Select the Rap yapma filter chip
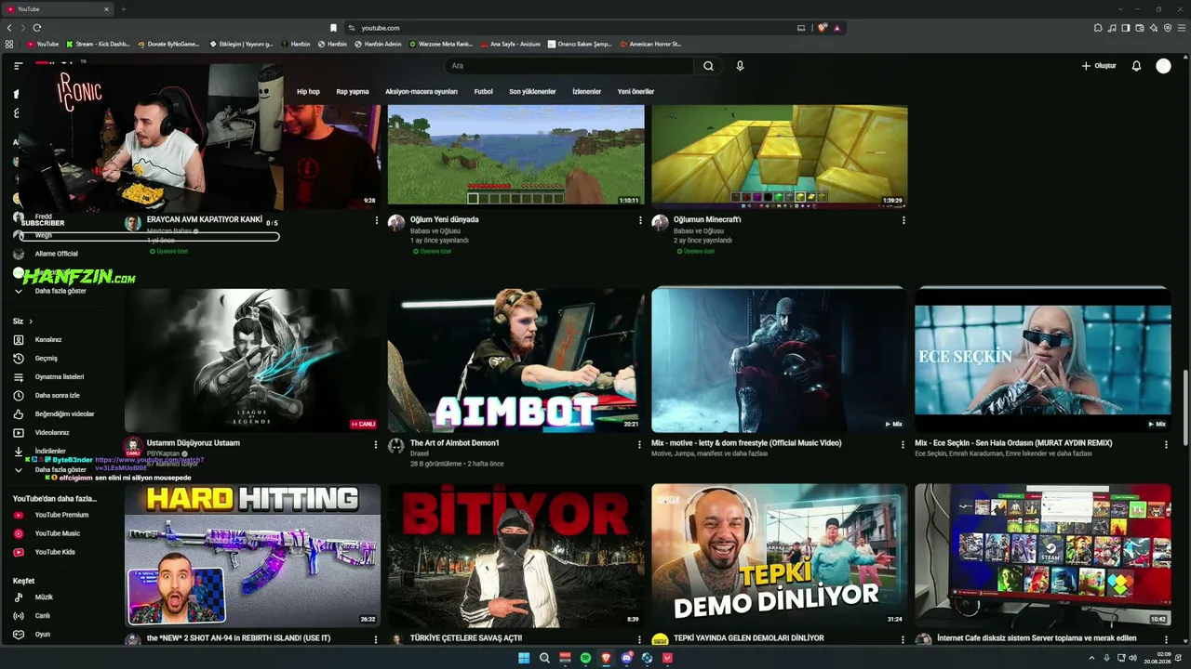This screenshot has width=1191, height=669. 353,92
